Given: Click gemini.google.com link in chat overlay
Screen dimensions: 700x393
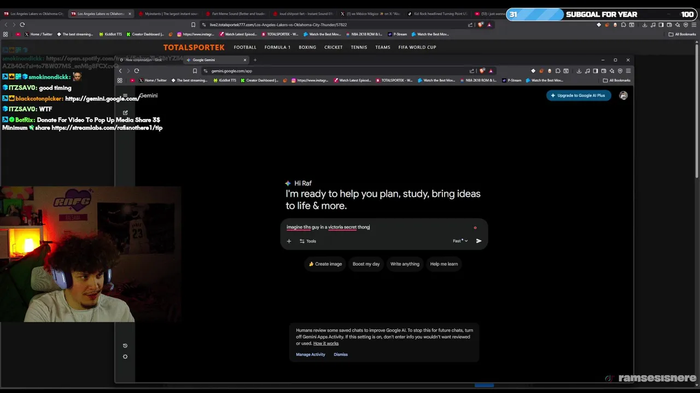Looking at the screenshot, I should tap(102, 99).
